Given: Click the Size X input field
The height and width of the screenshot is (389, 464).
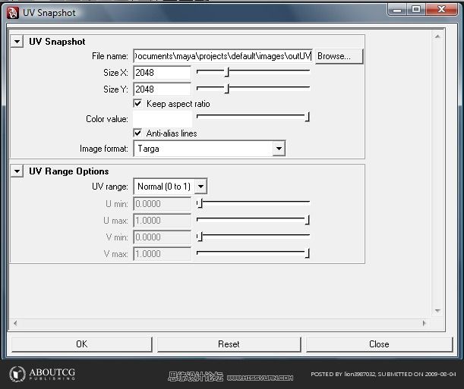Looking at the screenshot, I should point(162,73).
